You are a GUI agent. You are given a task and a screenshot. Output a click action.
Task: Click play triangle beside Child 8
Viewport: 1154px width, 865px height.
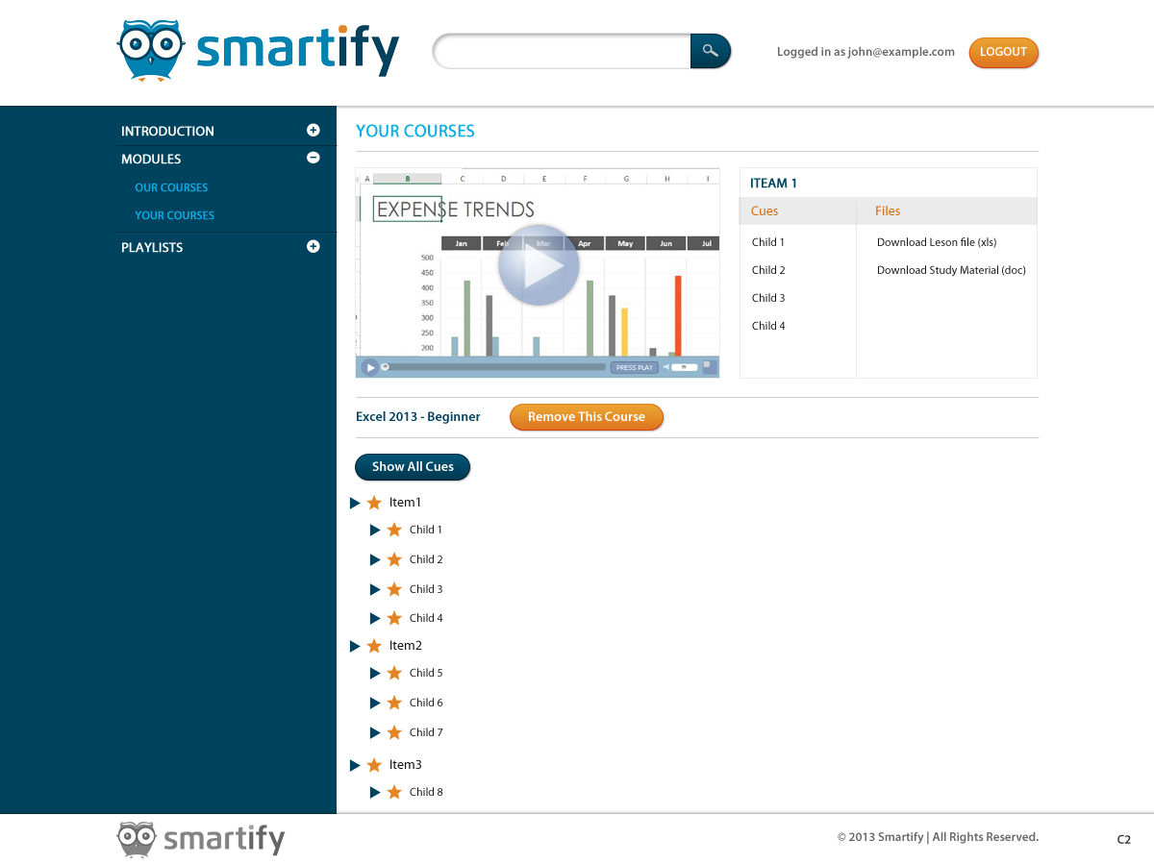click(x=375, y=792)
